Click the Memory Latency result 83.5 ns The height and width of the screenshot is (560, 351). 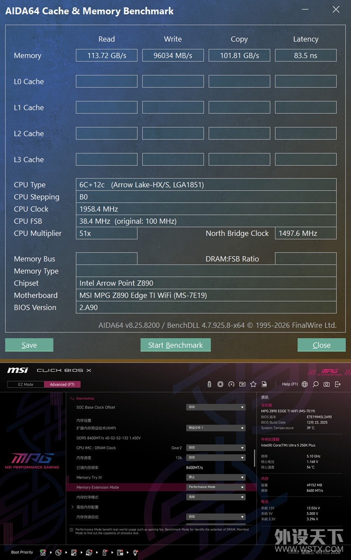click(x=306, y=55)
